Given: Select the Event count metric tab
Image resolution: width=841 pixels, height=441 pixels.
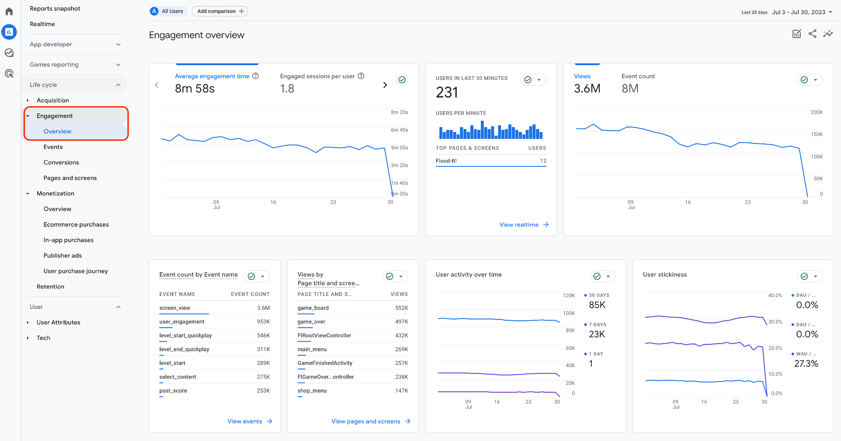Looking at the screenshot, I should point(638,83).
